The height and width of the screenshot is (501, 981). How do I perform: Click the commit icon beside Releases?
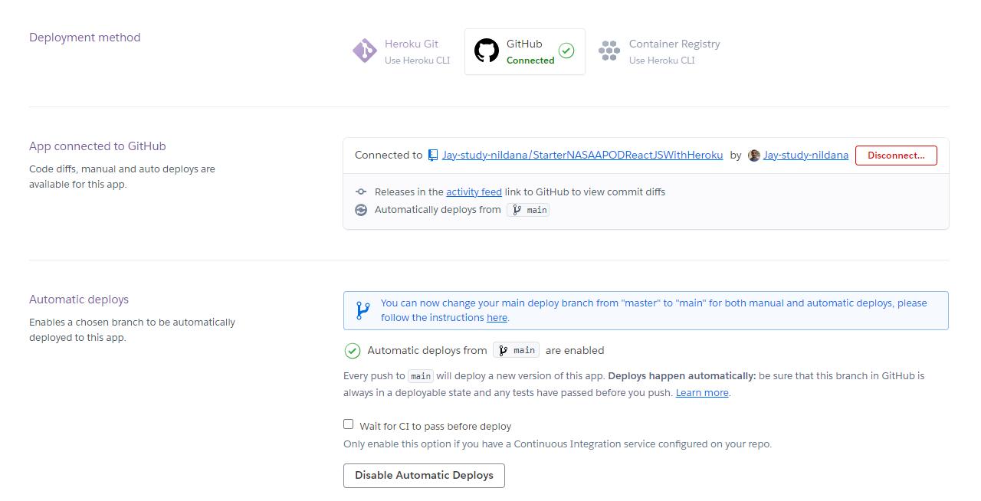(x=361, y=192)
